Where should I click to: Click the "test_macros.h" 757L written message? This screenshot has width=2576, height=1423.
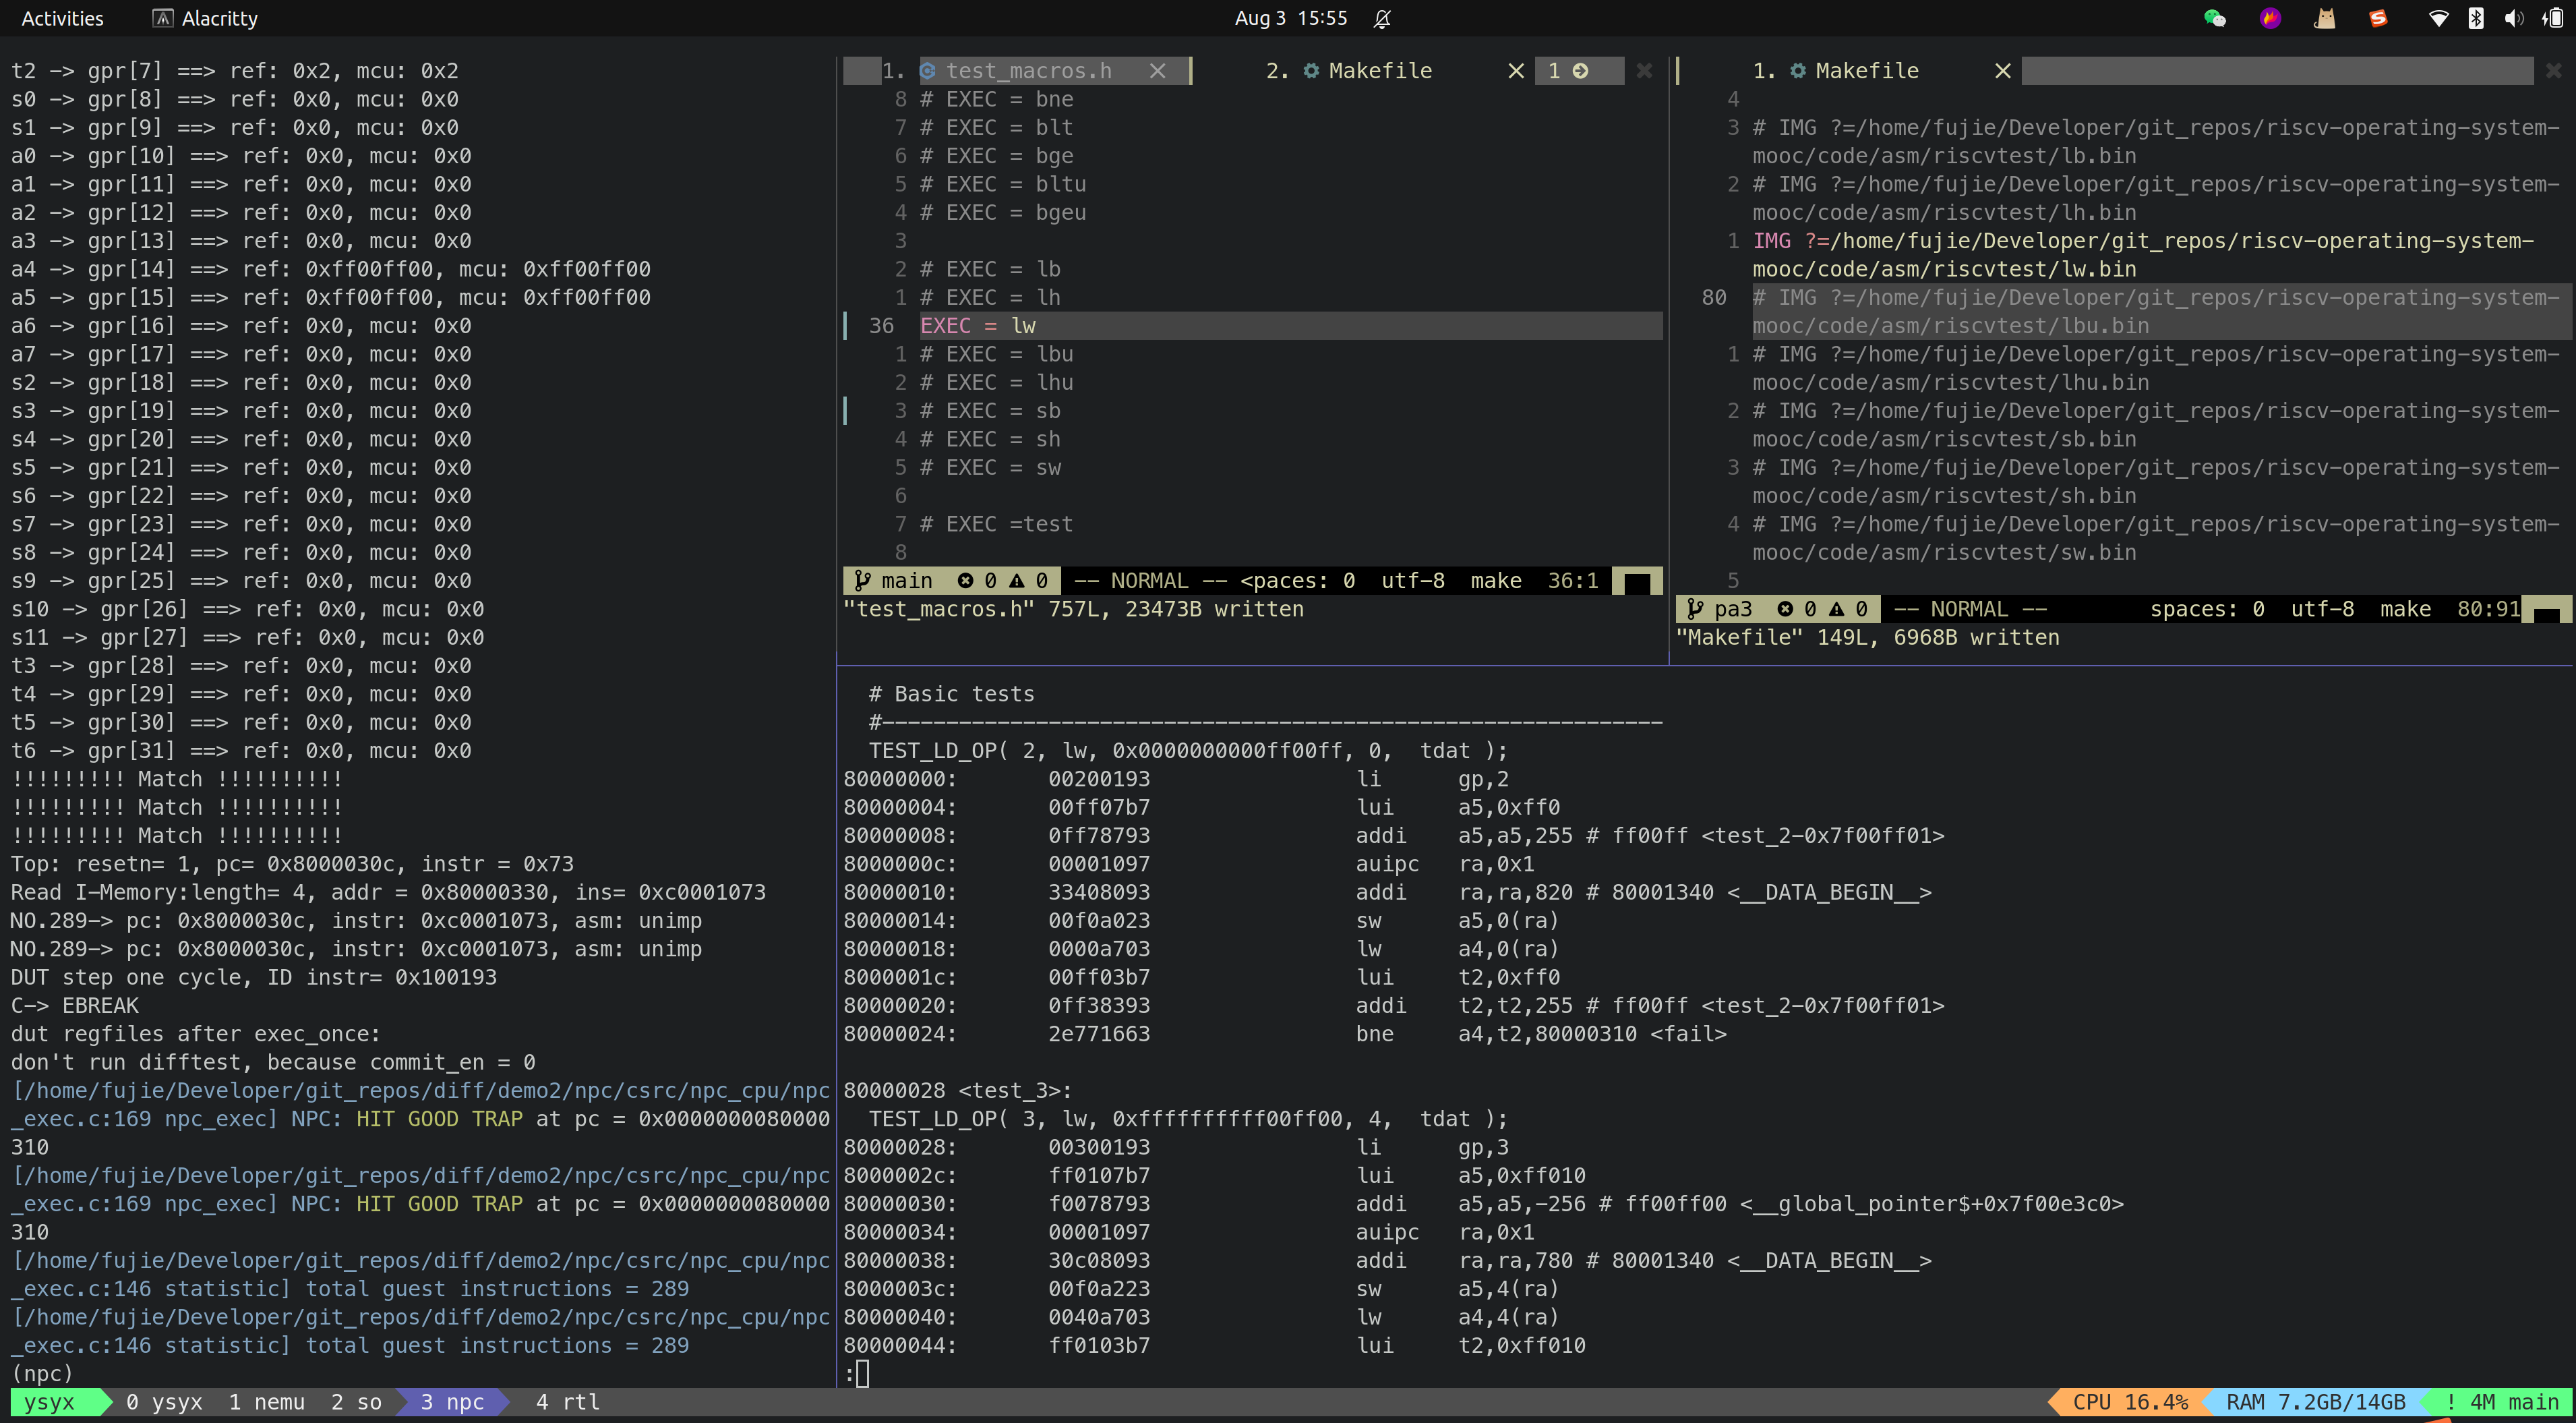click(1073, 610)
